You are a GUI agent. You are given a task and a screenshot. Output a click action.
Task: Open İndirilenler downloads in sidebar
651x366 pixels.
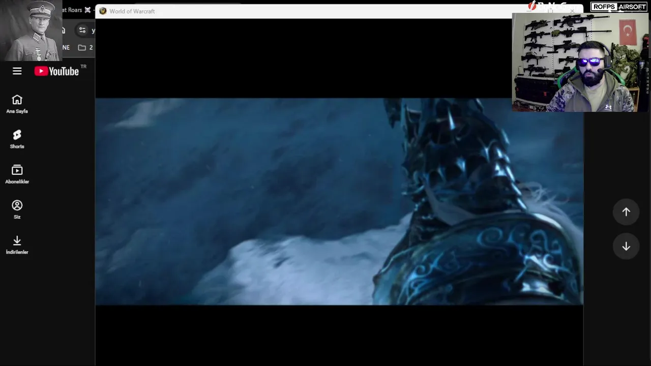(17, 245)
